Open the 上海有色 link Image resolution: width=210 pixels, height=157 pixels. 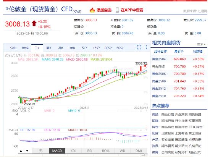[x=181, y=133]
